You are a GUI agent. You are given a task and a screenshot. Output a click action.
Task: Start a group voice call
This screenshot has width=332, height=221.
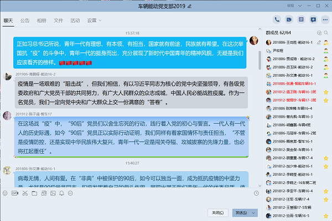277,20
